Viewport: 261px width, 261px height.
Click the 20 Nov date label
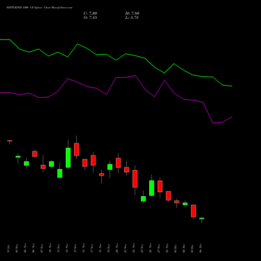(117, 248)
